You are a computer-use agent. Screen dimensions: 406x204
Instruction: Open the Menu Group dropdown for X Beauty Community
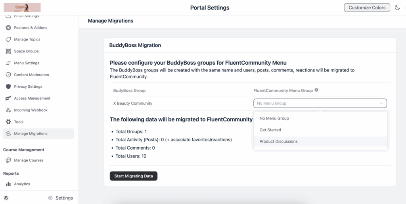pos(320,103)
